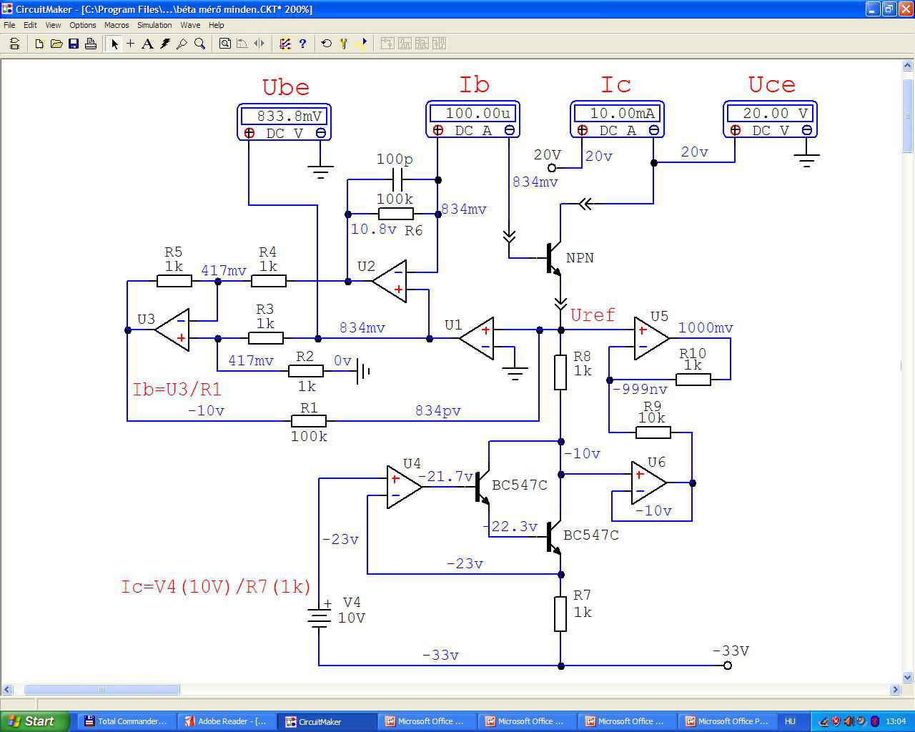This screenshot has width=915, height=732.
Task: Click the horizontal scrollbar left arrow
Action: pyautogui.click(x=7, y=690)
